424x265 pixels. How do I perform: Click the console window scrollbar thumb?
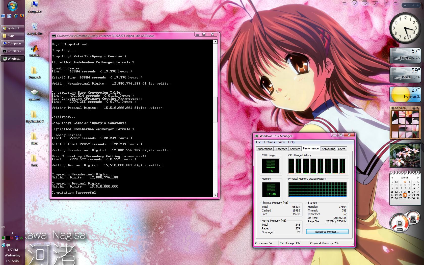pyautogui.click(x=215, y=106)
